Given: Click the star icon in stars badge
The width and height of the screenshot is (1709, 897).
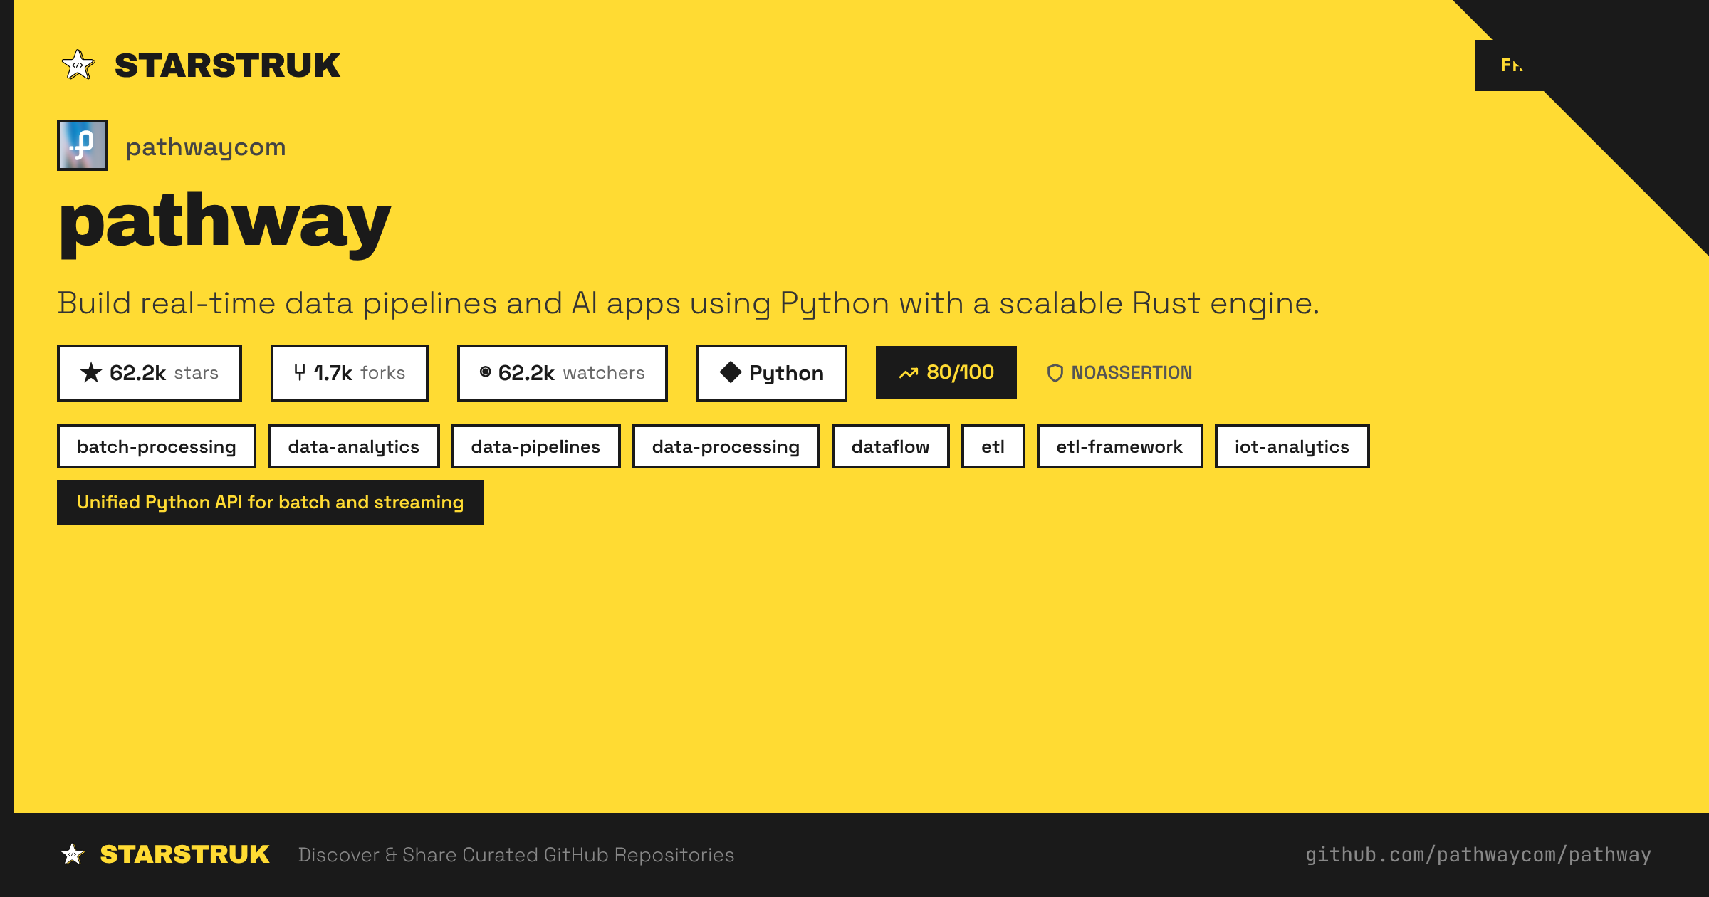Looking at the screenshot, I should [x=91, y=372].
